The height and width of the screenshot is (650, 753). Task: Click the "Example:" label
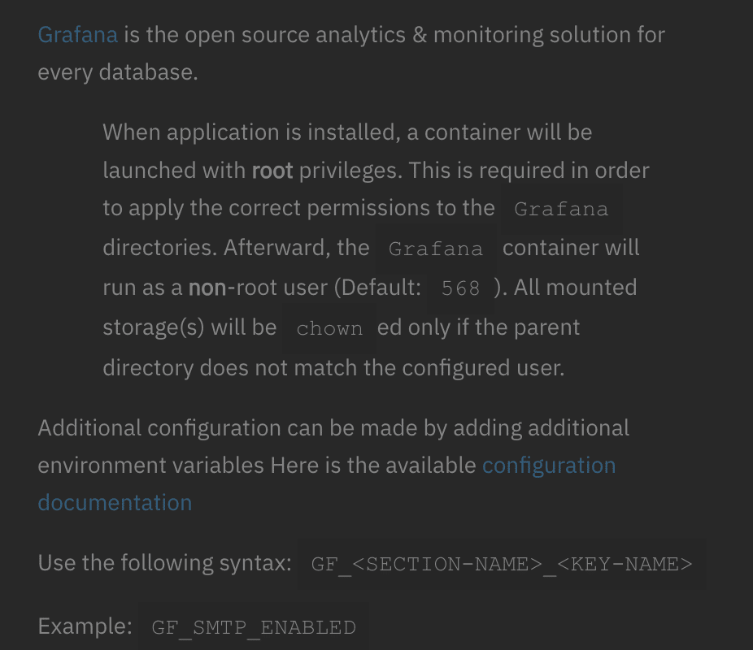[85, 626]
